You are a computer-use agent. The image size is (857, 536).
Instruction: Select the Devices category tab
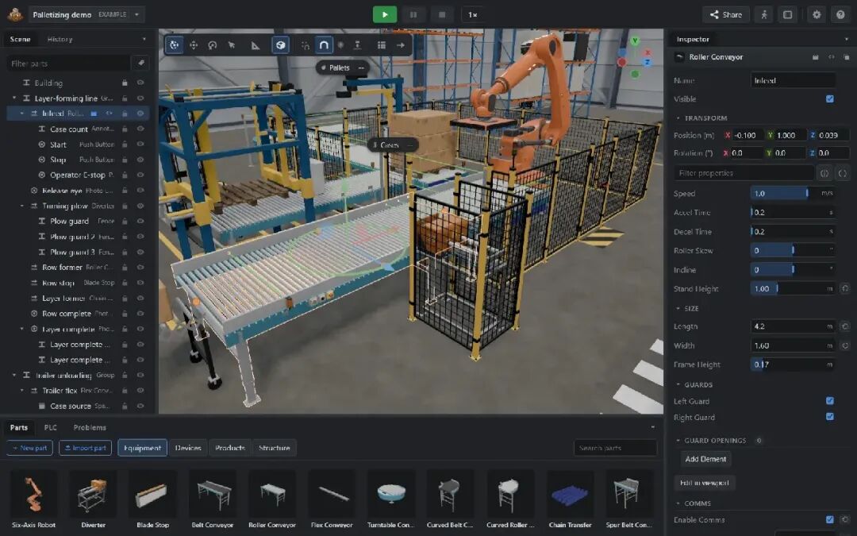(x=188, y=448)
